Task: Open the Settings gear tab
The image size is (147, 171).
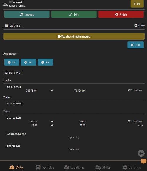Action: click(132, 167)
